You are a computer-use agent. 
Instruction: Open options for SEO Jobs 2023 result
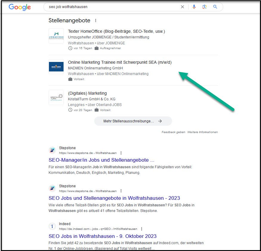coord(121,191)
